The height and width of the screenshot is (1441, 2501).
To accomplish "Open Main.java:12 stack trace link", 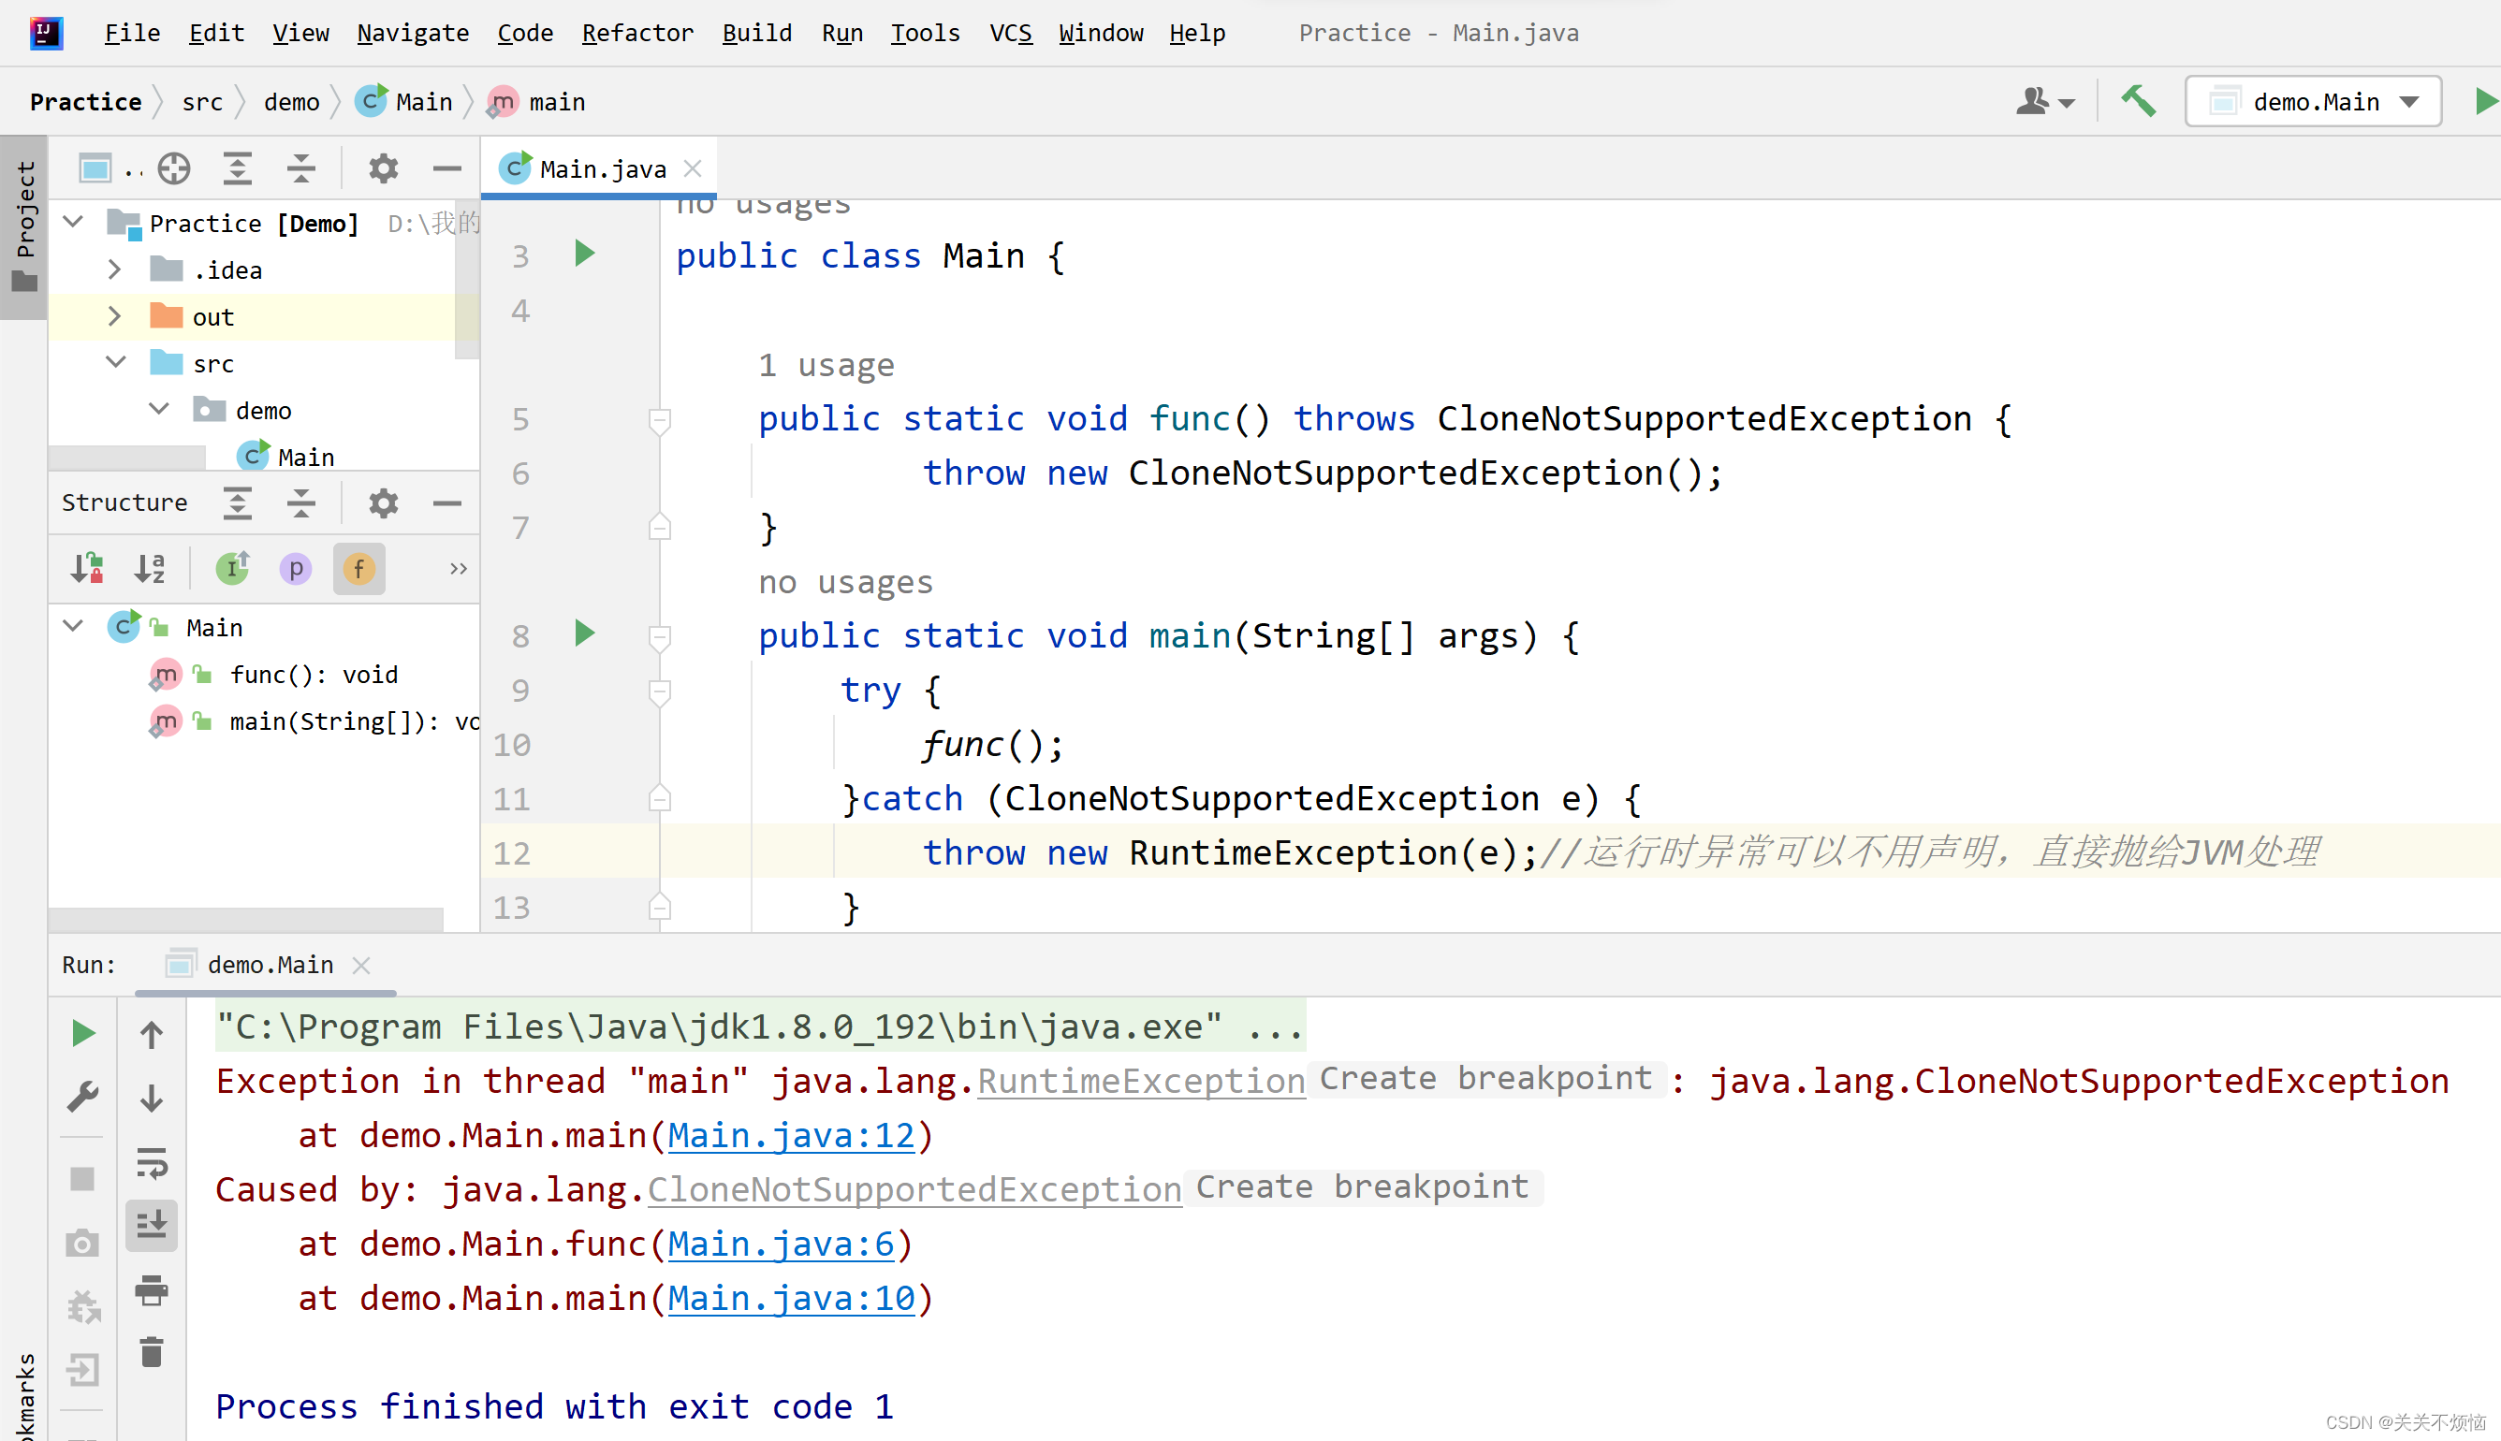I will [791, 1135].
